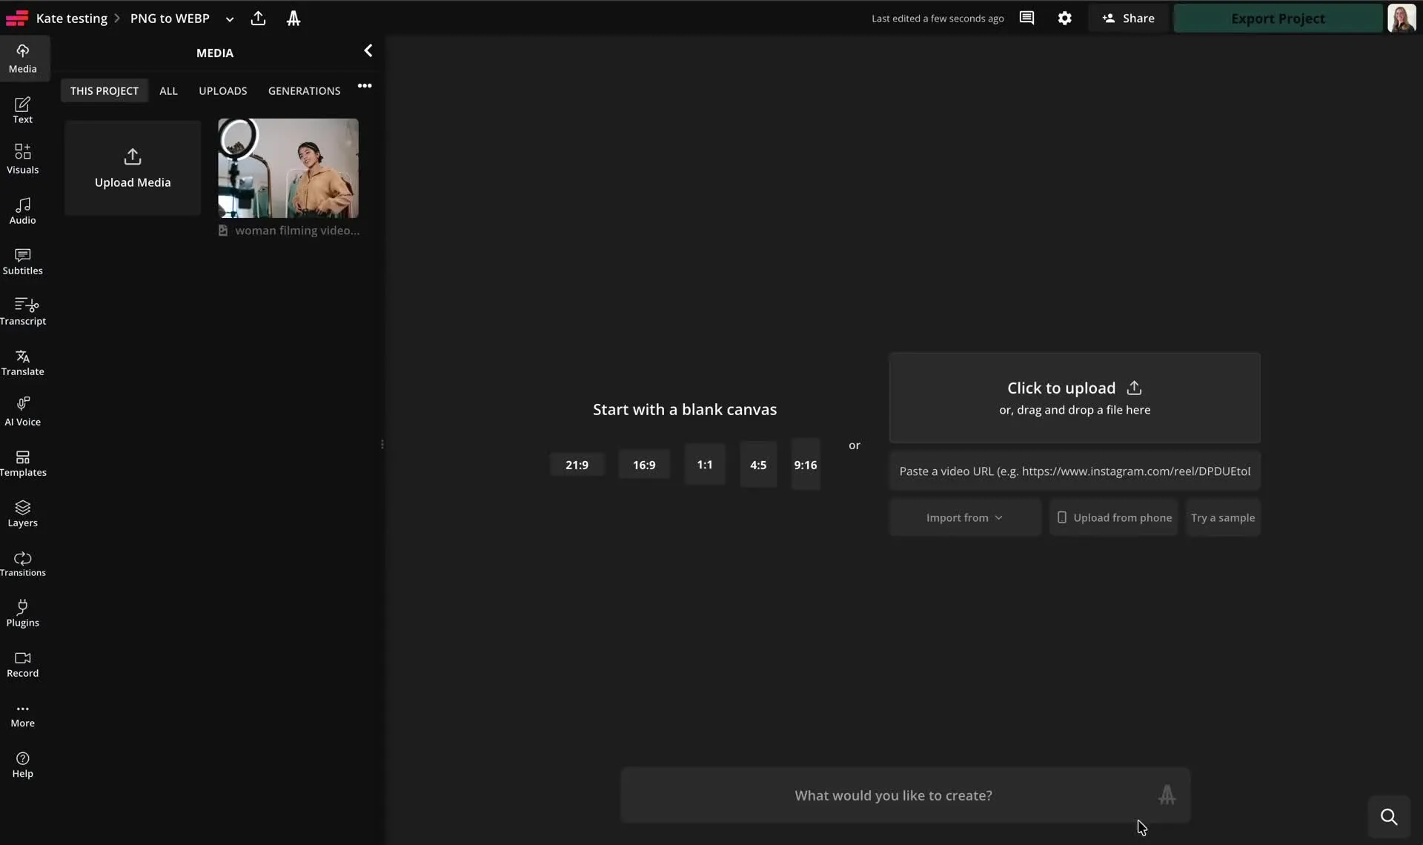This screenshot has height=845, width=1423.
Task: Open the Record tool
Action: click(x=22, y=664)
